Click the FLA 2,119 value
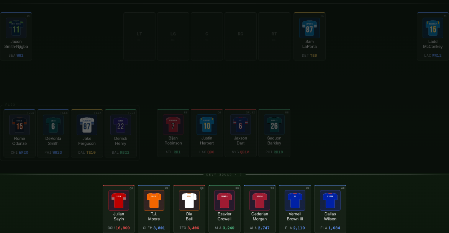449x233 pixels. click(x=295, y=228)
